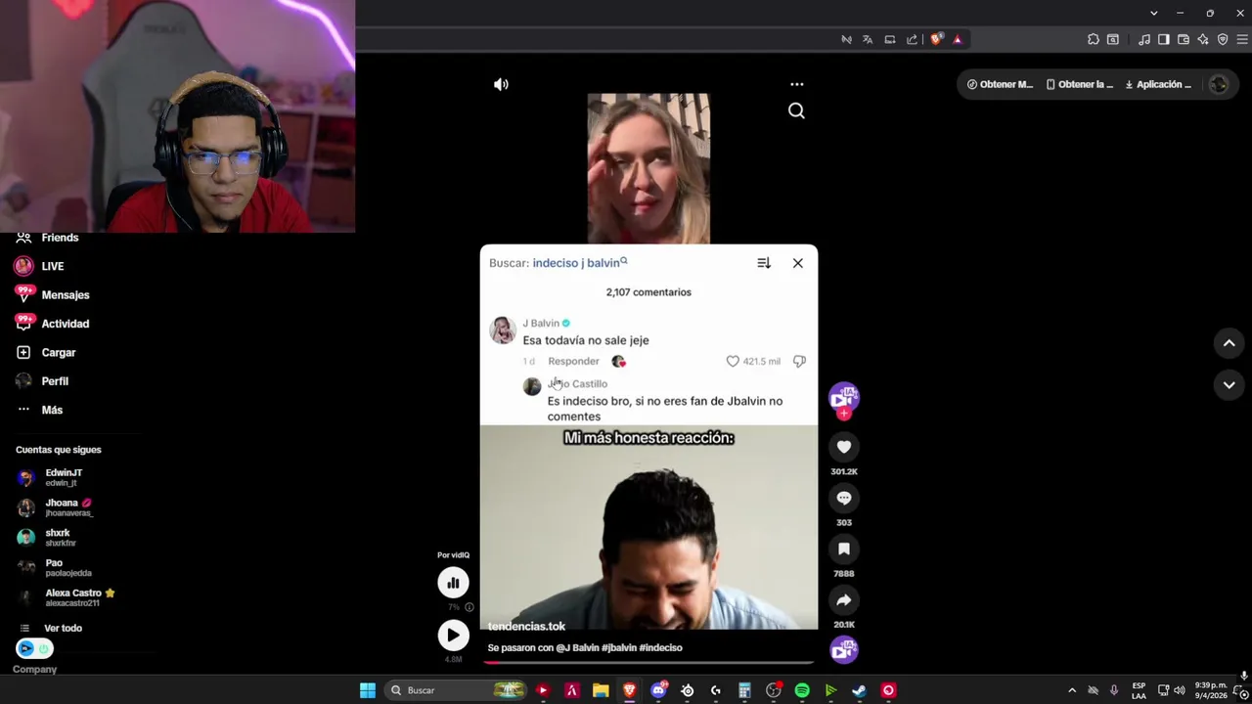Like J Balvin's comment
Viewport: 1252px width, 704px height.
click(x=733, y=361)
